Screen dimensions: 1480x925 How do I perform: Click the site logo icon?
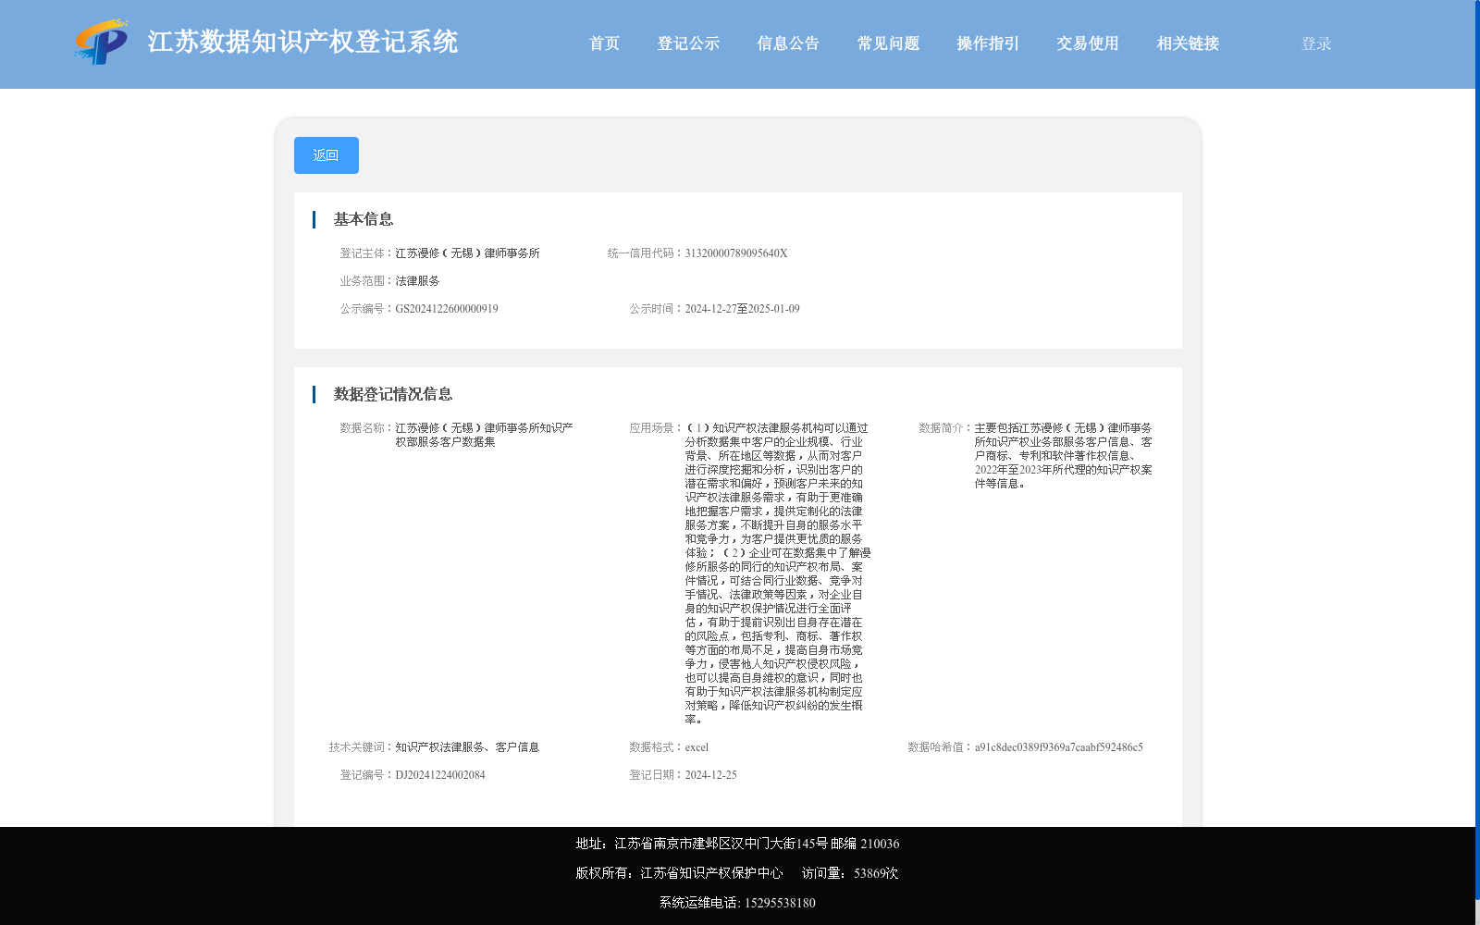[101, 43]
